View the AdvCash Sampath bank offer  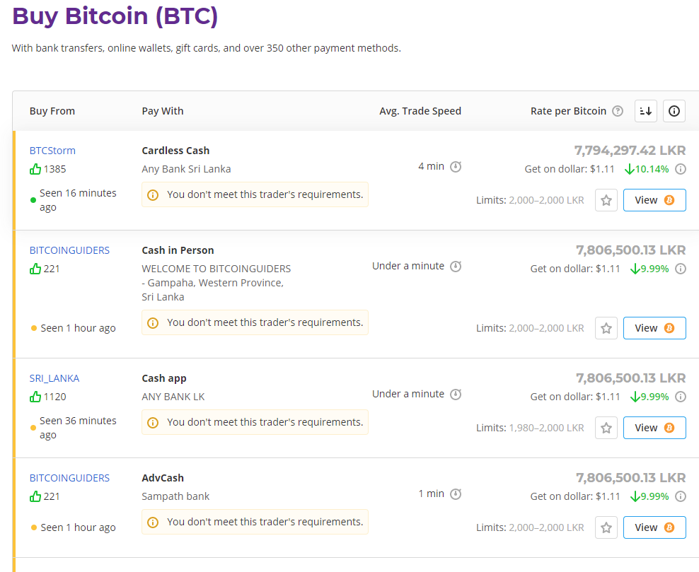click(x=654, y=527)
